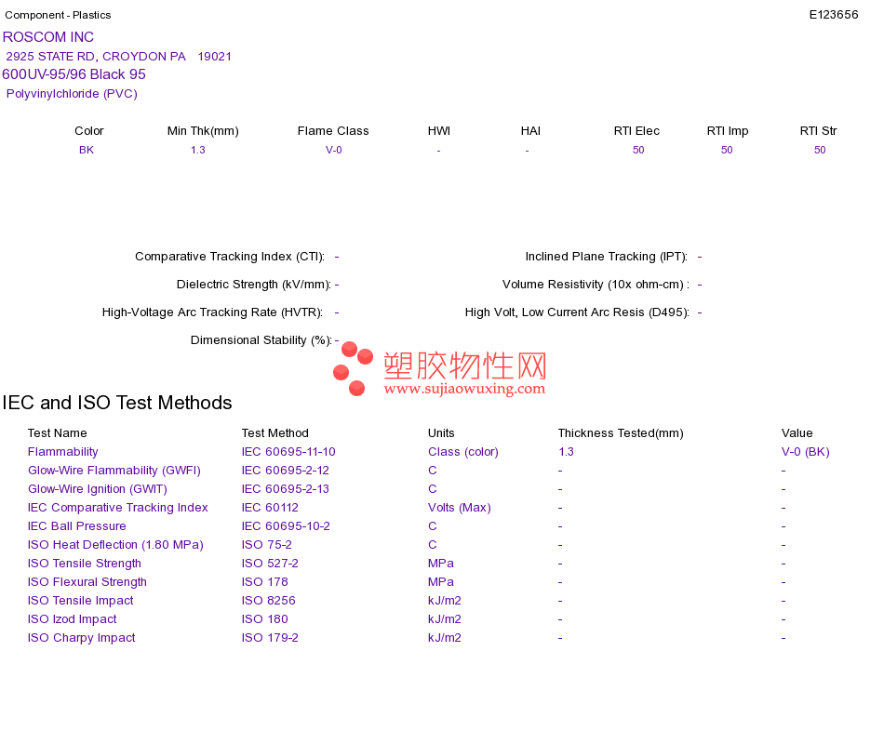This screenshot has width=884, height=744.
Task: Click the Value column header
Action: tap(797, 432)
